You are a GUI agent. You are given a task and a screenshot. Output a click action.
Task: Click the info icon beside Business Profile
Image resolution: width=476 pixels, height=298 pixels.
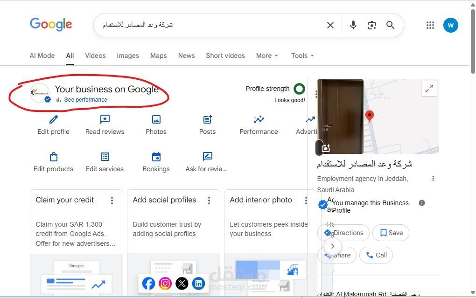coord(422,203)
